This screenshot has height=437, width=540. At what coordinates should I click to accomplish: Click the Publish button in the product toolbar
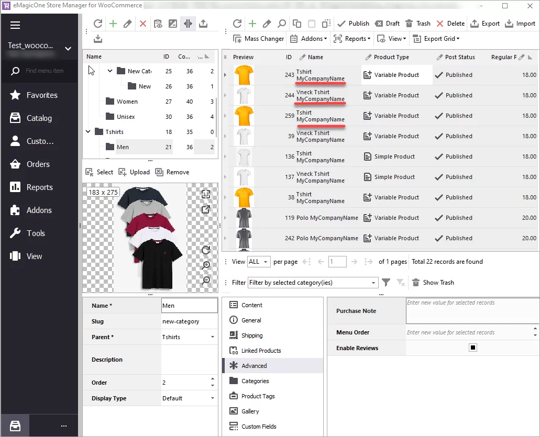(x=353, y=23)
